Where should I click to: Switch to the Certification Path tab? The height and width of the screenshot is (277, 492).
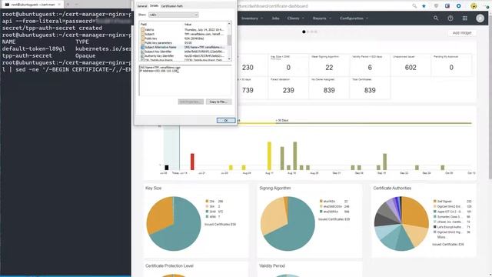[x=171, y=6]
